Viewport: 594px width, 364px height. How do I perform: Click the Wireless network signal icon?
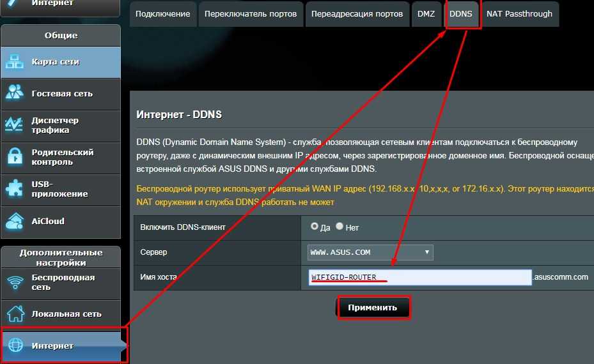click(15, 283)
